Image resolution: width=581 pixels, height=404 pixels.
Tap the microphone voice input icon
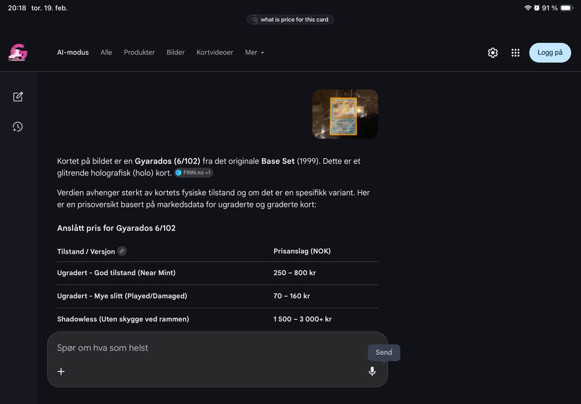[x=372, y=371]
